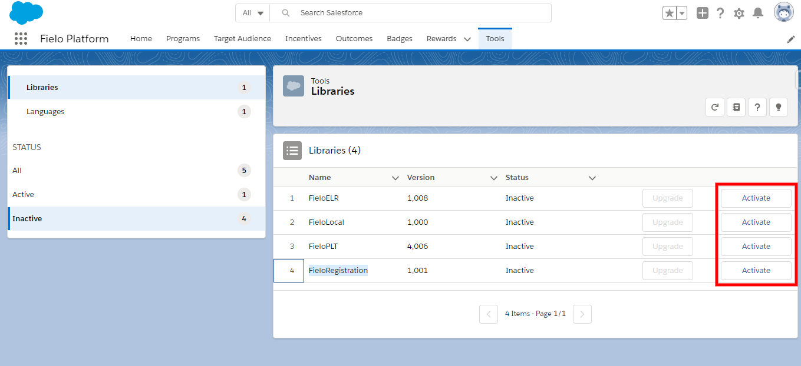Open the Help question mark in header

720,13
